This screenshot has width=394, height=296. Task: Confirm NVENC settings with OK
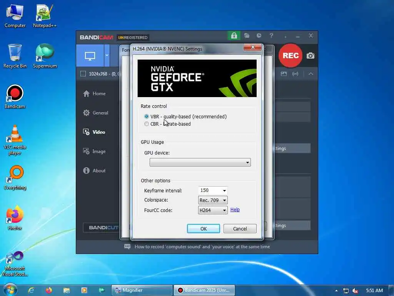pos(203,229)
